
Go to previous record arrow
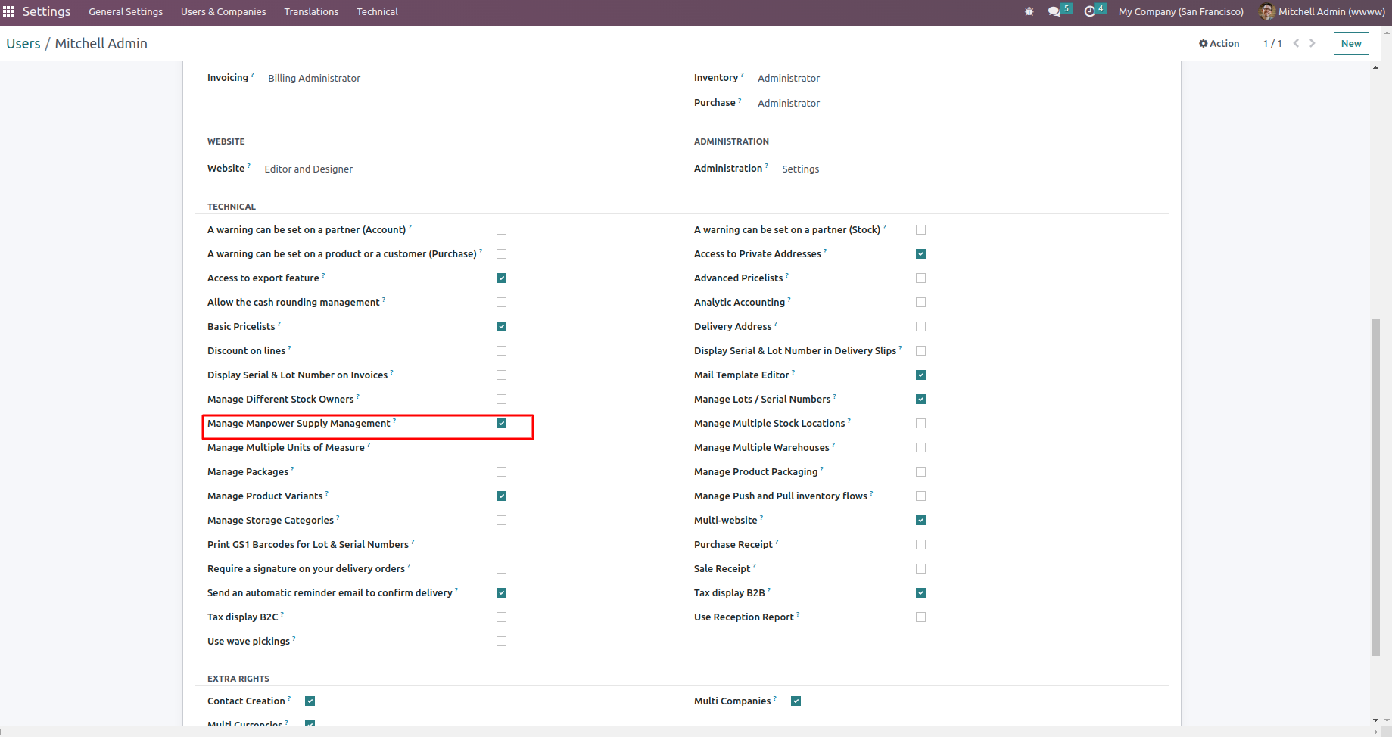pos(1296,43)
